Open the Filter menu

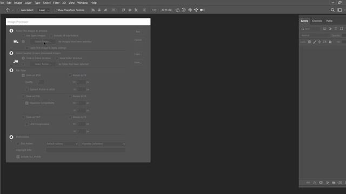pos(56,3)
